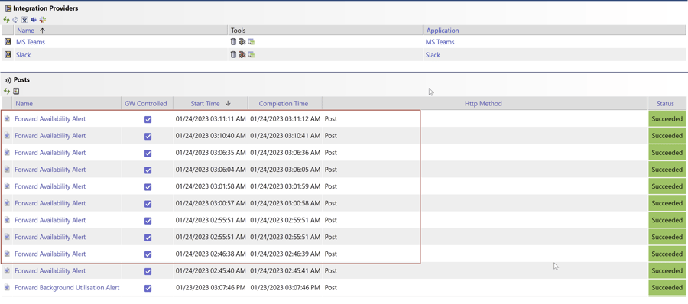Screen dimensions: 688x304
Task: Click the post icon for 03:06:04 AM row
Action: click(8, 170)
